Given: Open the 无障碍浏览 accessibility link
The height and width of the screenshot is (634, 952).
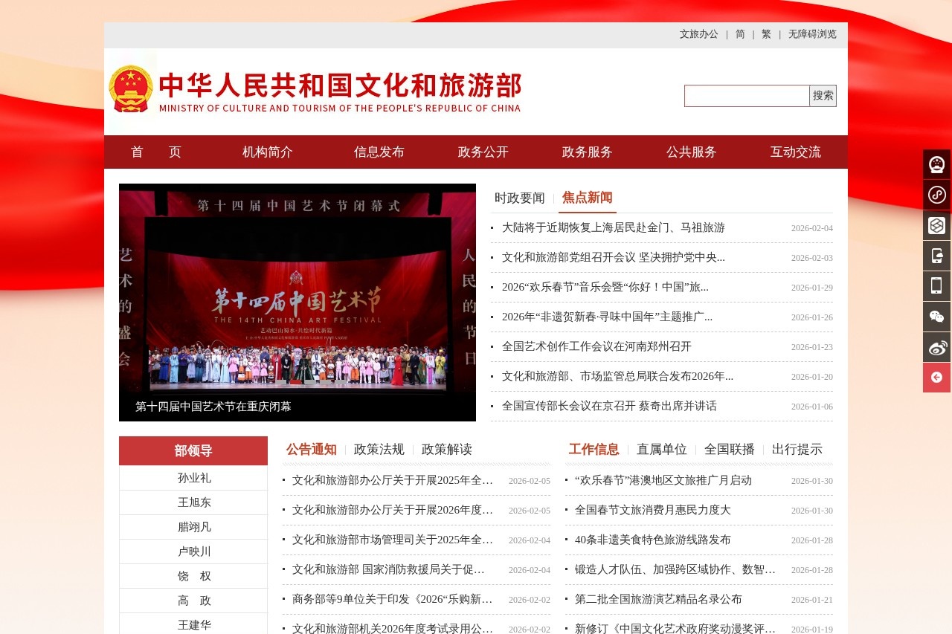Looking at the screenshot, I should (x=812, y=34).
